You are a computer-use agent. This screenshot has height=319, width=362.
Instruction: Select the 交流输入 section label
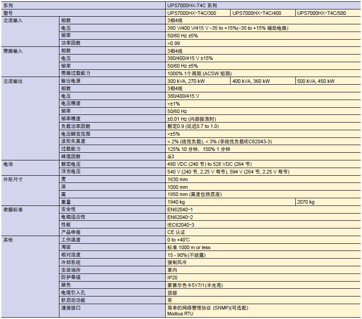pos(14,21)
